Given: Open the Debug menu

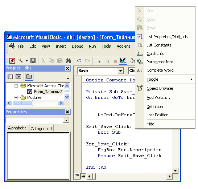Looking at the screenshot, I should [x=78, y=46].
